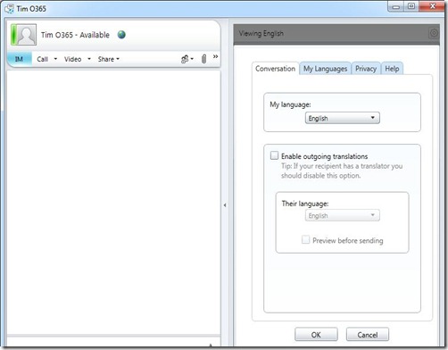448x350 pixels.
Task: Click the Tim O365 - Available name text
Action: click(x=75, y=35)
